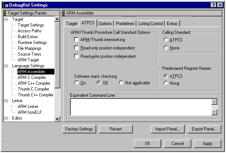
Task: Click the Export Panel... button
Action: [204, 129]
